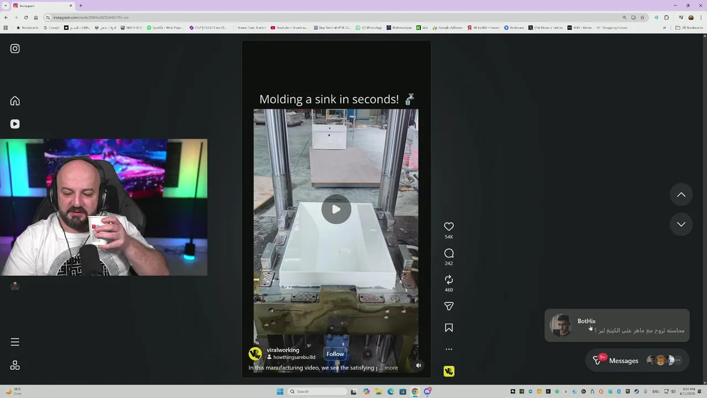707x398 pixels.
Task: Open the Google bookmark
Action: click(51, 28)
